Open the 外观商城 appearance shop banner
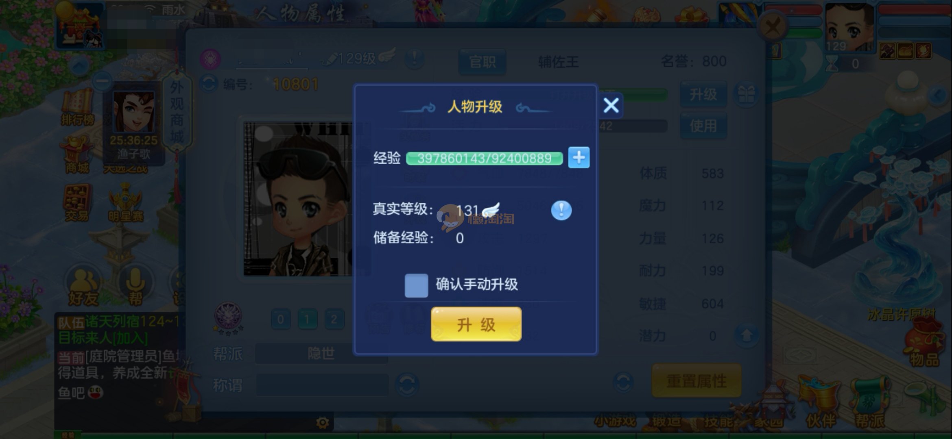Screen dimensions: 952x439 tap(177, 112)
